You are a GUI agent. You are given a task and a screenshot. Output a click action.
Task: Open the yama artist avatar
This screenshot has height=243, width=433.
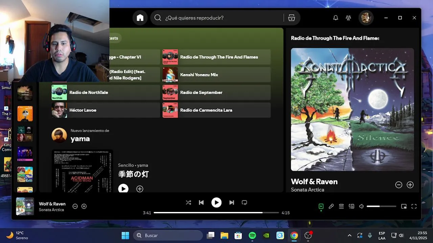coord(59,135)
